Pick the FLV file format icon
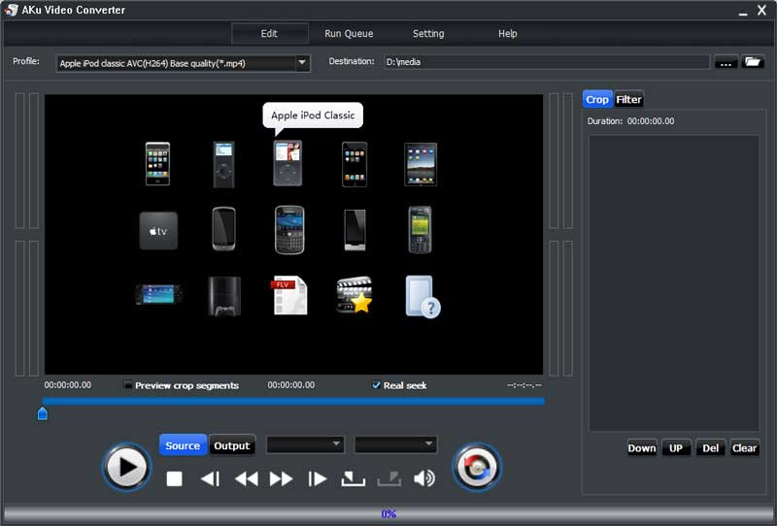This screenshot has width=777, height=526. point(289,295)
